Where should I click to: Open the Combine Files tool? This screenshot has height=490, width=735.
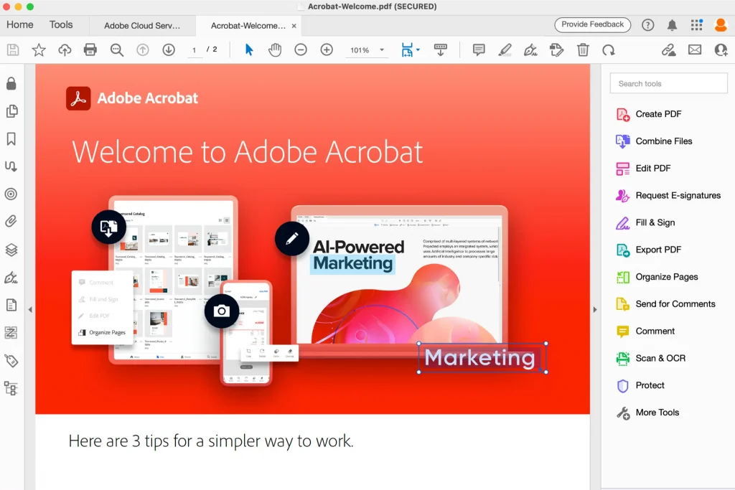[663, 141]
